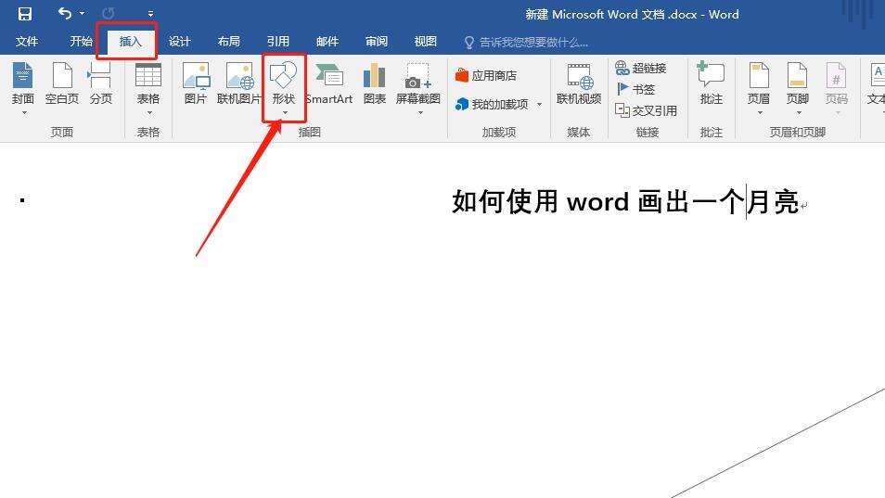
Task: Open the 表格 table insert button
Action: [x=148, y=83]
